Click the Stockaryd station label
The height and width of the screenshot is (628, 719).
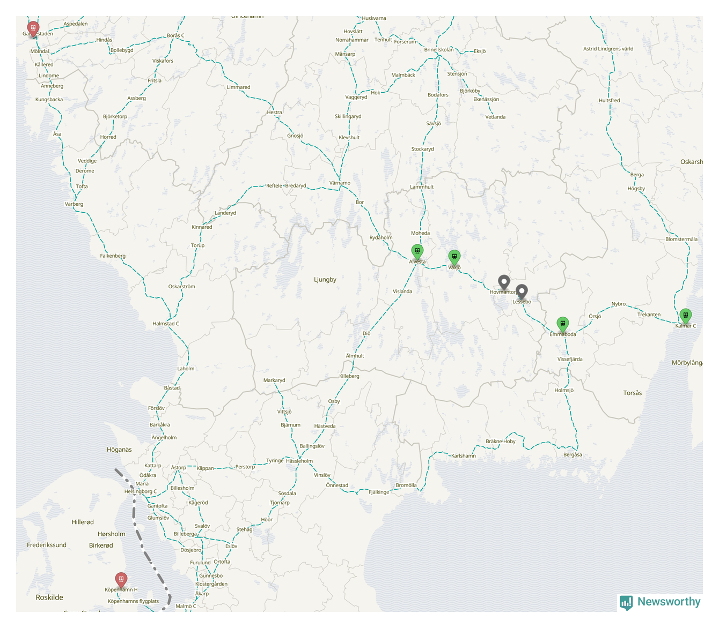tap(423, 149)
